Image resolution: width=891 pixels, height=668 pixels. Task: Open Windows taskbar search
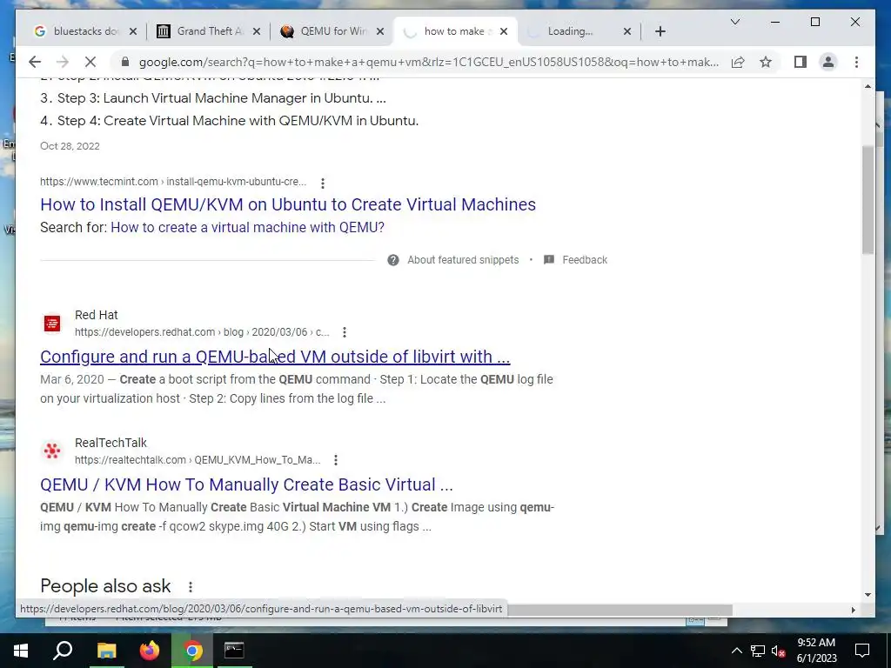[63, 651]
